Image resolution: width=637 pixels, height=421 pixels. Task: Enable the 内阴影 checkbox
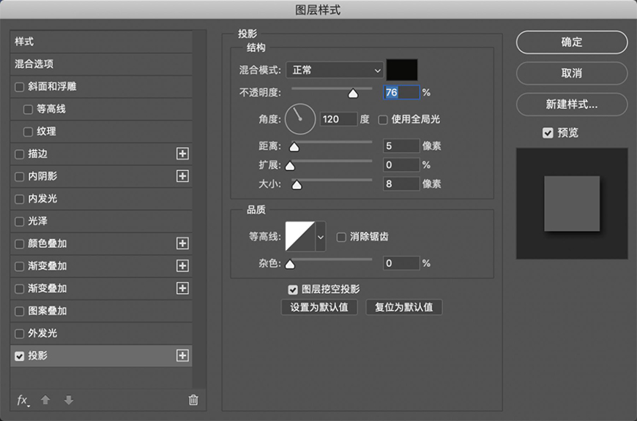pyautogui.click(x=19, y=177)
